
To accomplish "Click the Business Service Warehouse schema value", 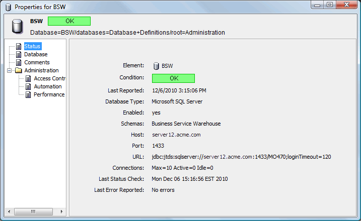I will (186, 124).
